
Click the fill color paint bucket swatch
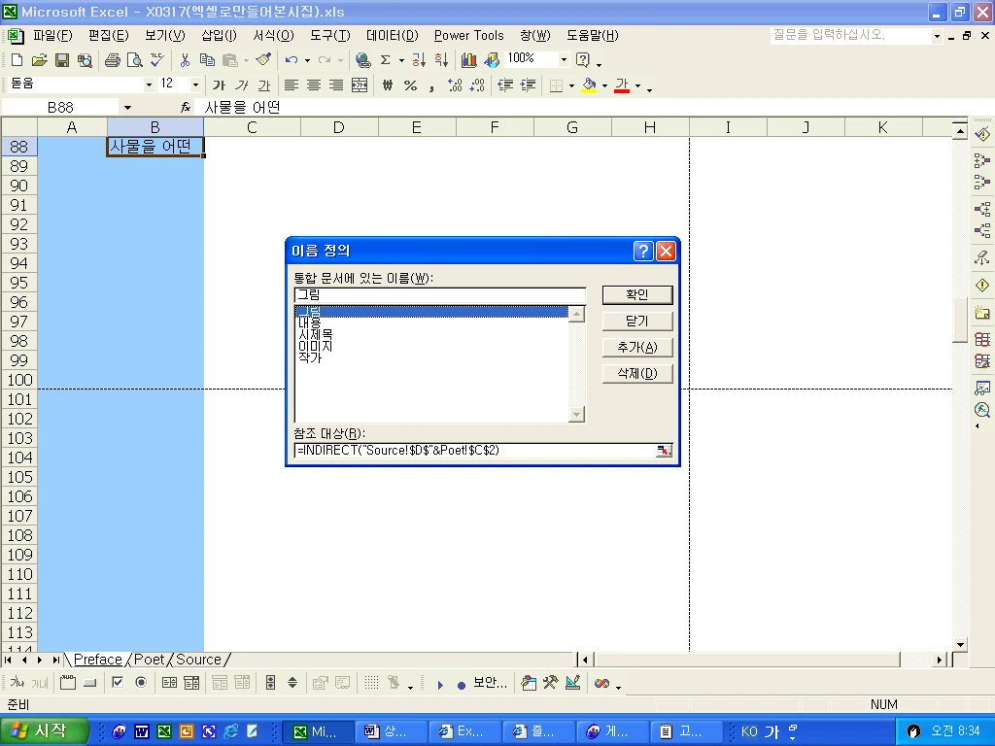[x=589, y=85]
